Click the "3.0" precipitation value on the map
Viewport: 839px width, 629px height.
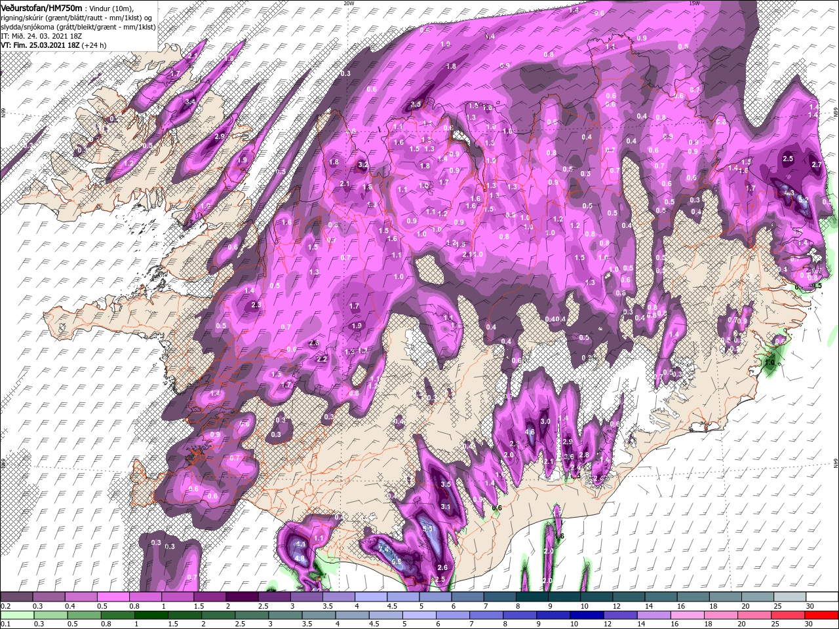coord(545,421)
